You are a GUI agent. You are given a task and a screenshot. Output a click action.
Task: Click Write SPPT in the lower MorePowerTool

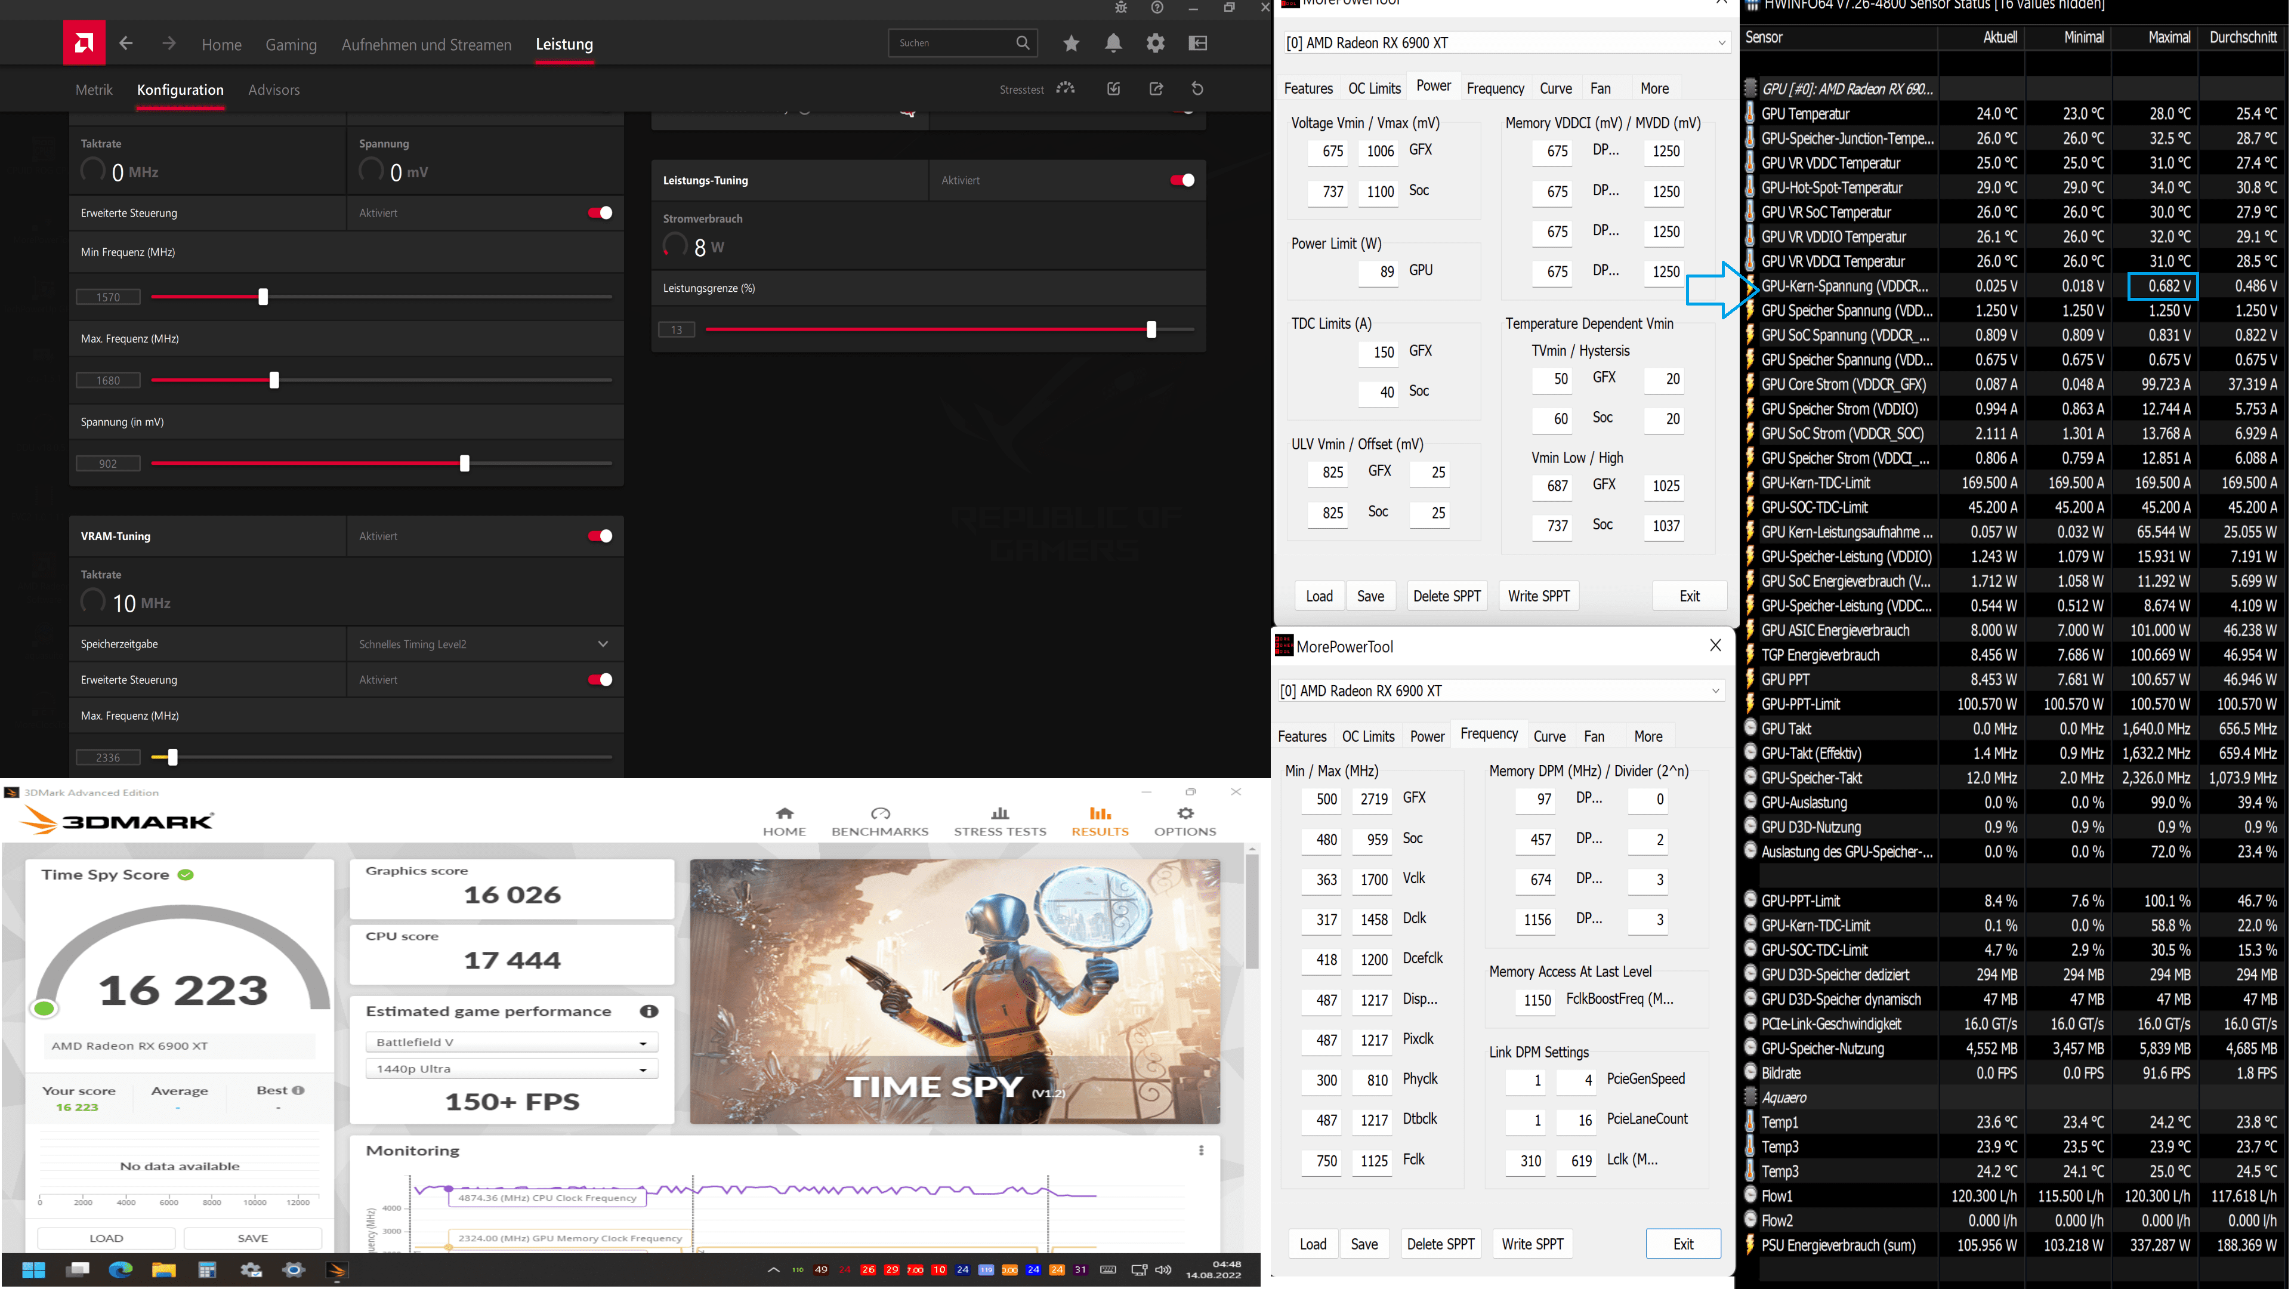[x=1532, y=1244]
